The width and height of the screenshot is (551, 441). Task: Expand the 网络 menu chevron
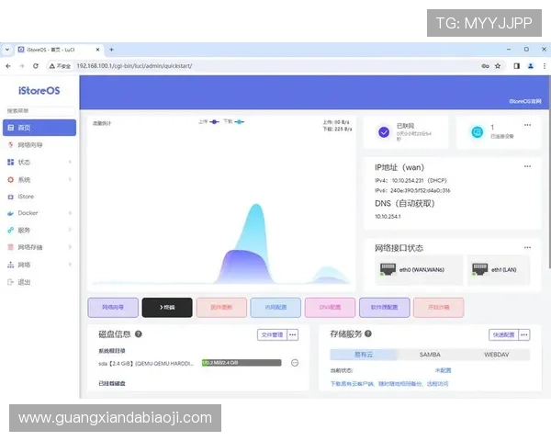coord(70,265)
